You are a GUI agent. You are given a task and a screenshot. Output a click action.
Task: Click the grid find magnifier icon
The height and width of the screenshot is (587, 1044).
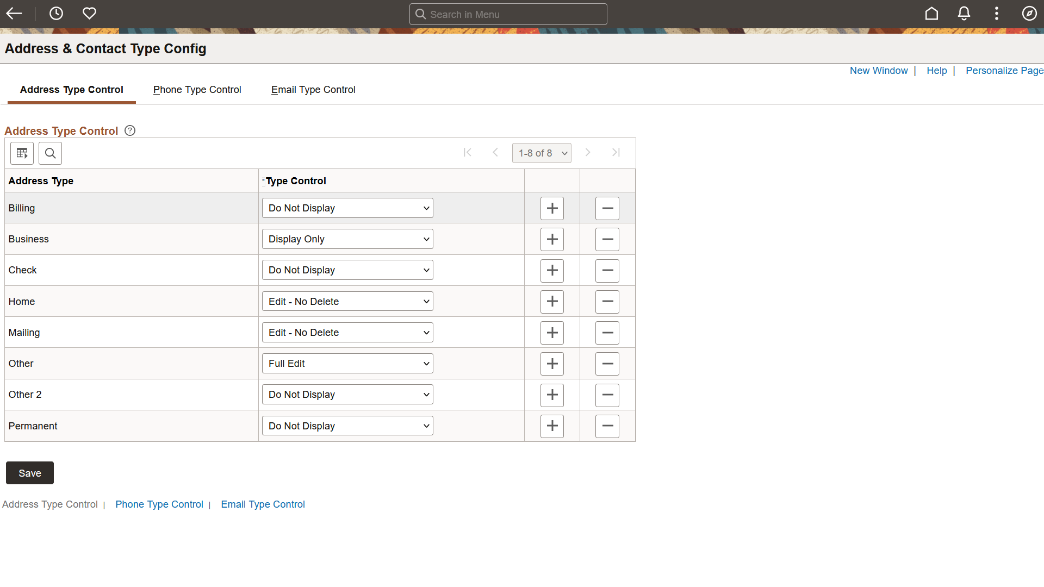coord(50,153)
